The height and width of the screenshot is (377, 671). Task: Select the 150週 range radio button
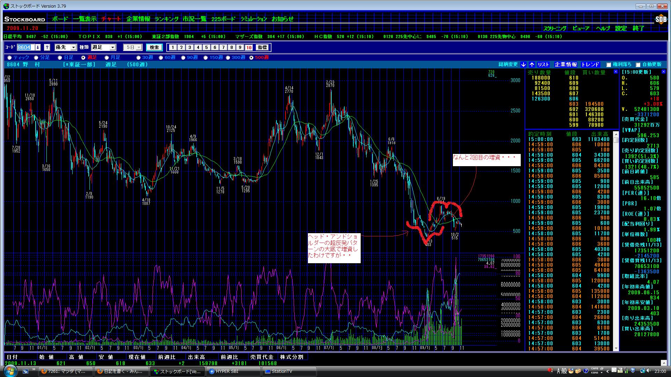(205, 58)
